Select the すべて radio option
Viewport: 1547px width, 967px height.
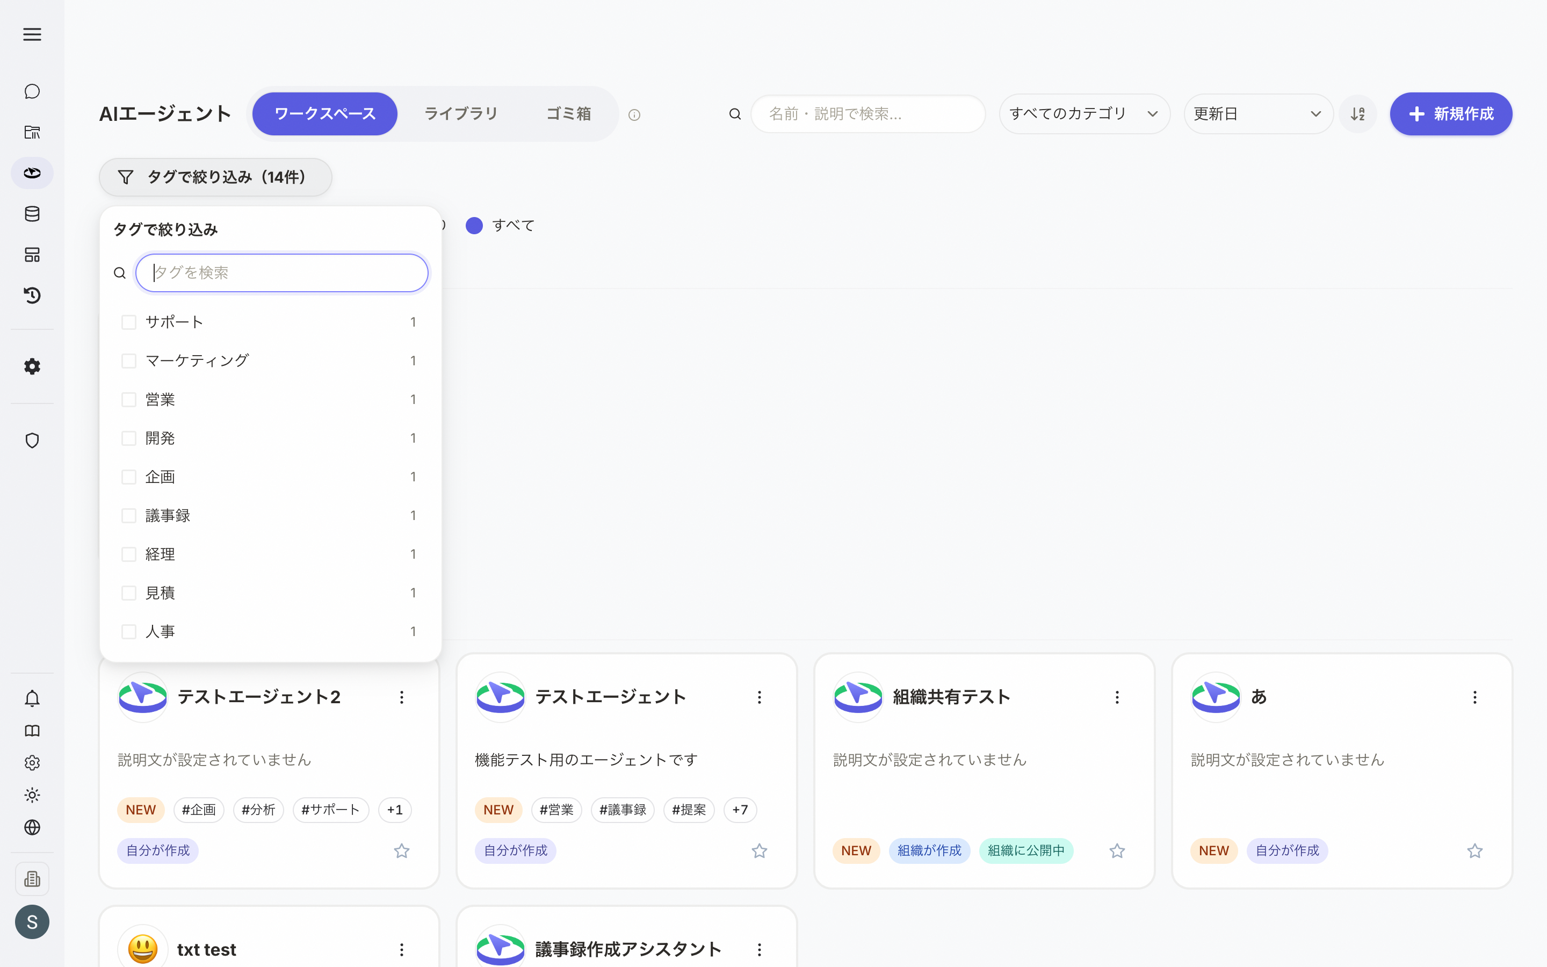click(x=474, y=225)
